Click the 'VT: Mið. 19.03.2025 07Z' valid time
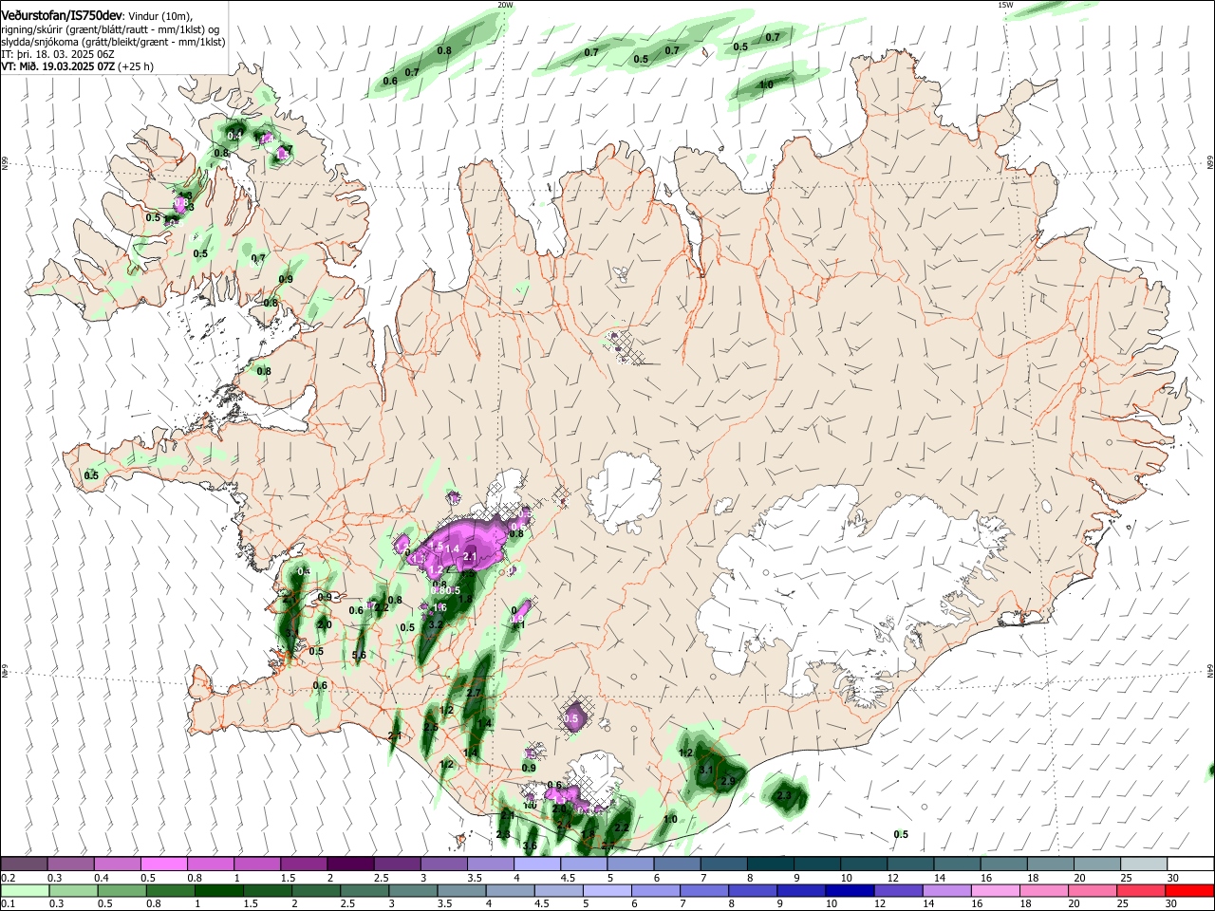The image size is (1215, 911). (x=59, y=67)
